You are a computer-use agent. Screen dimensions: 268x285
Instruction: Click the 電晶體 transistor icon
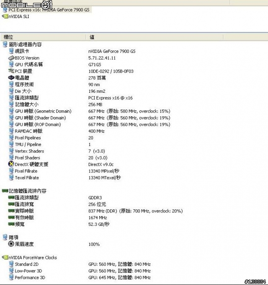[11, 78]
